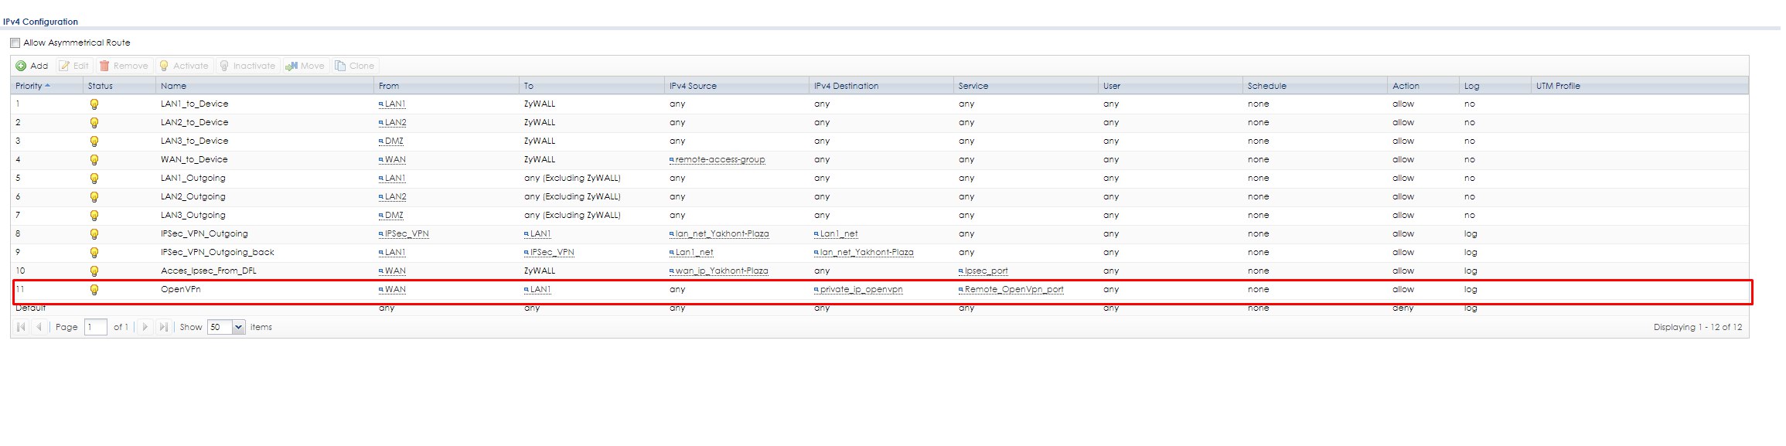The image size is (1786, 446).
Task: Click the Activate toolbar button
Action: [183, 66]
